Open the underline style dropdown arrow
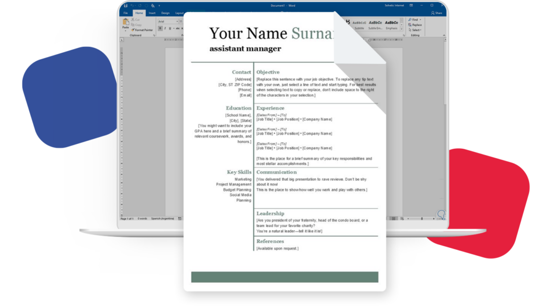This screenshot has height=307, width=545. point(174,29)
